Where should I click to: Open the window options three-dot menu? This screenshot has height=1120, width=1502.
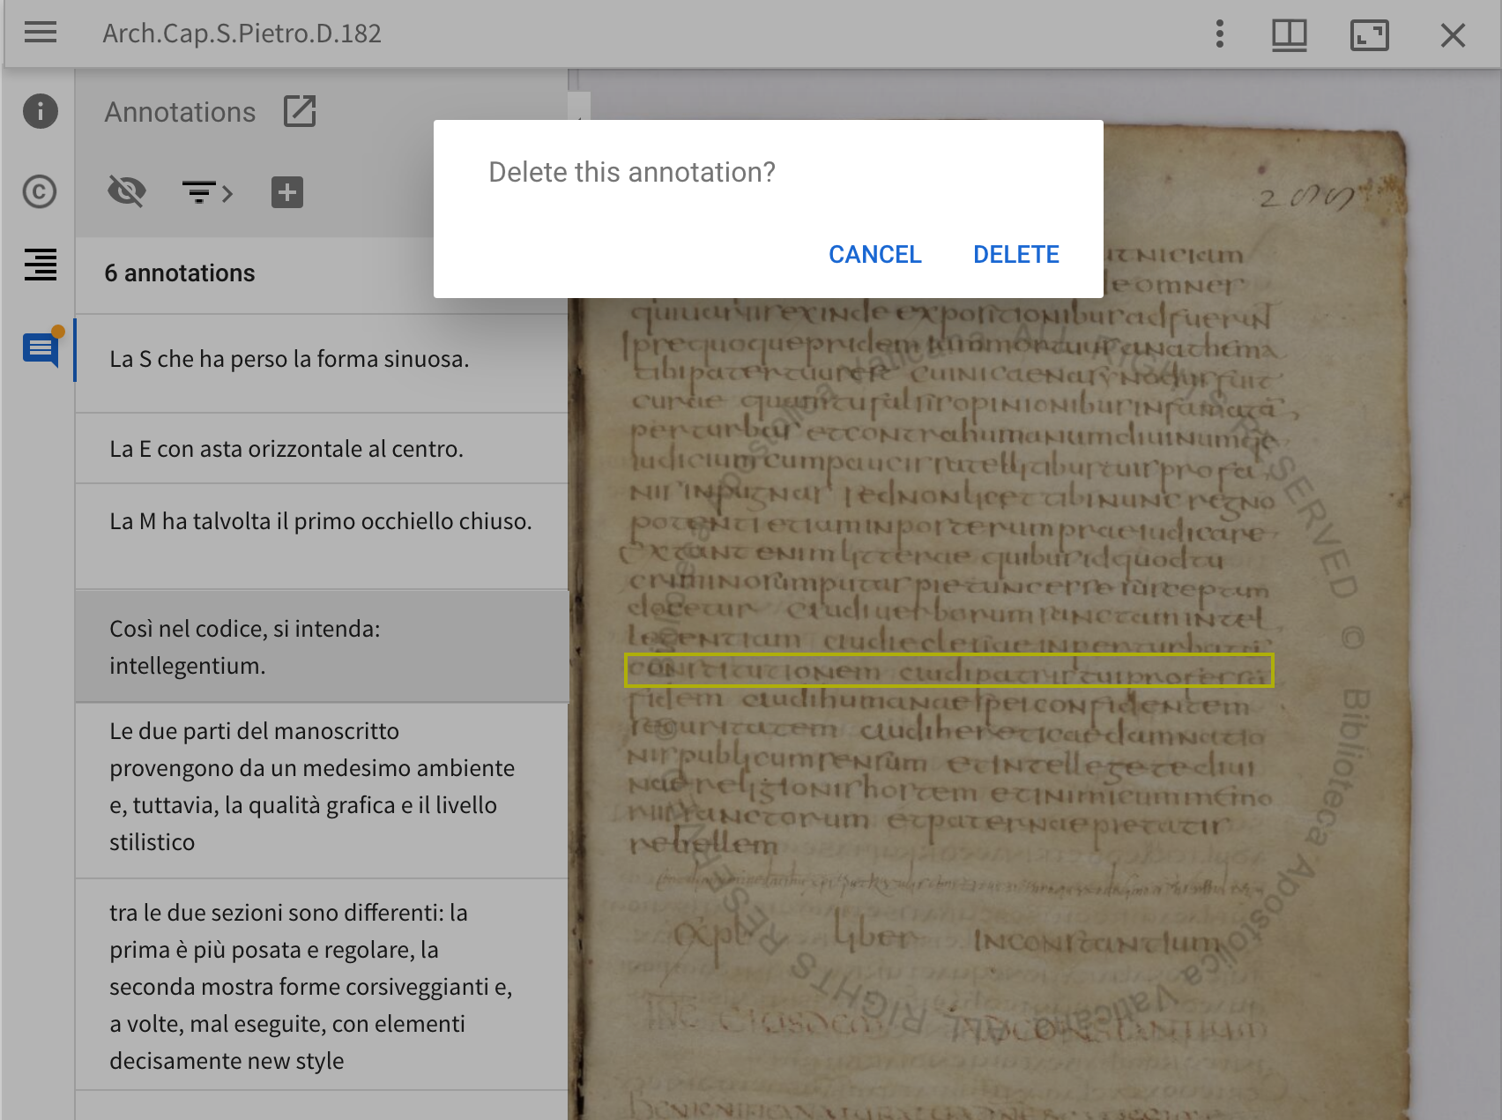1220,34
